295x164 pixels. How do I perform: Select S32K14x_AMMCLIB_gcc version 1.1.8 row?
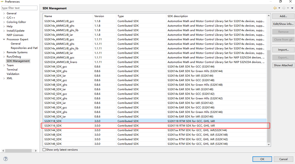coord(155,21)
